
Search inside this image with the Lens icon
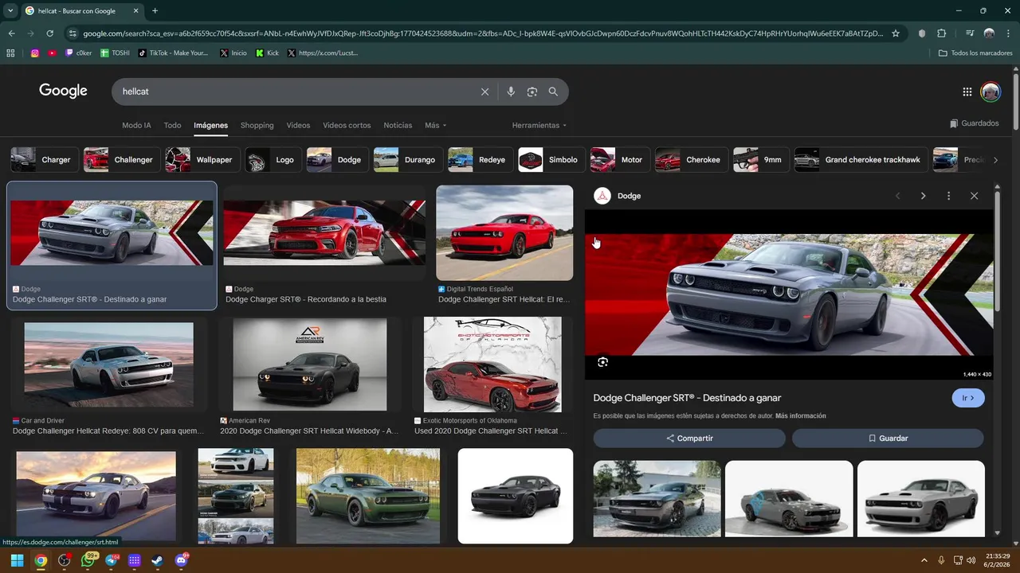(602, 362)
